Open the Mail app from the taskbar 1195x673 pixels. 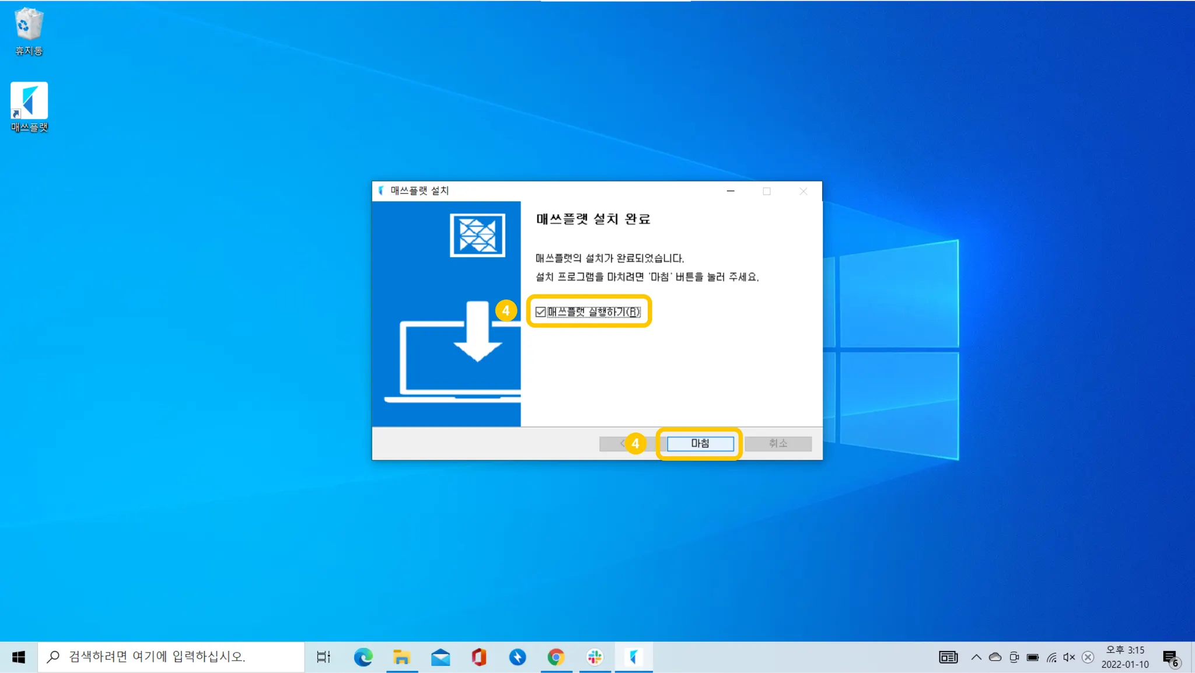point(441,657)
